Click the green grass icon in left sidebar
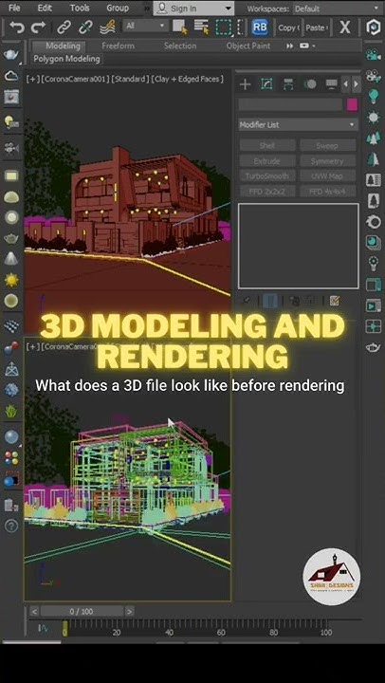The height and width of the screenshot is (683, 385). [x=11, y=411]
